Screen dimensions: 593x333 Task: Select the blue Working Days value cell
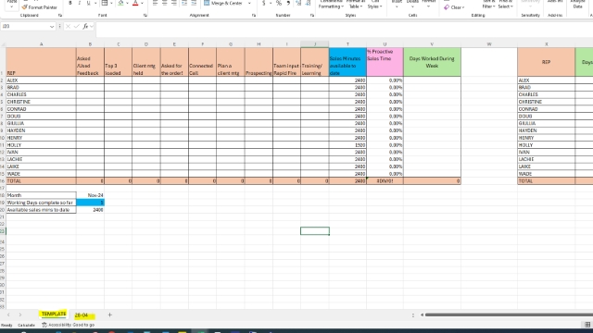(90, 203)
